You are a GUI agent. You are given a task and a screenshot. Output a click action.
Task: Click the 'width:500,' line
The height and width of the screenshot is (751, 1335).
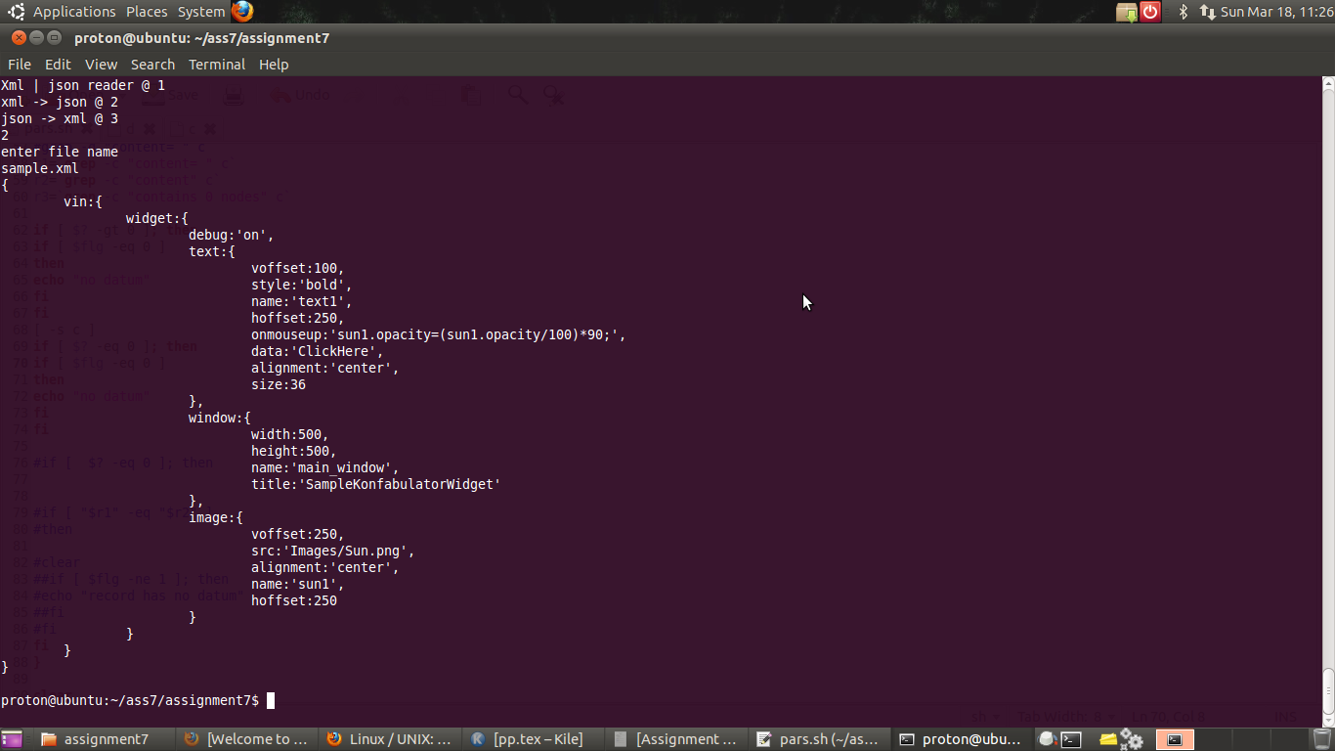(x=290, y=434)
